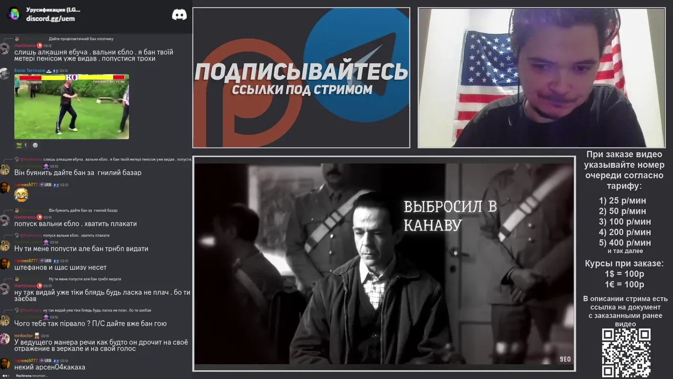This screenshot has height=379, width=673.
Task: Click the badge icon next to mrdoctor's name
Action: click(37, 336)
